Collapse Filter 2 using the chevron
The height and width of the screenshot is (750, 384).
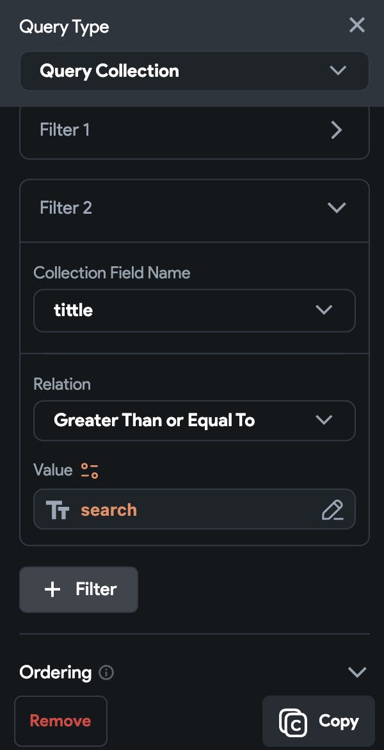click(336, 207)
